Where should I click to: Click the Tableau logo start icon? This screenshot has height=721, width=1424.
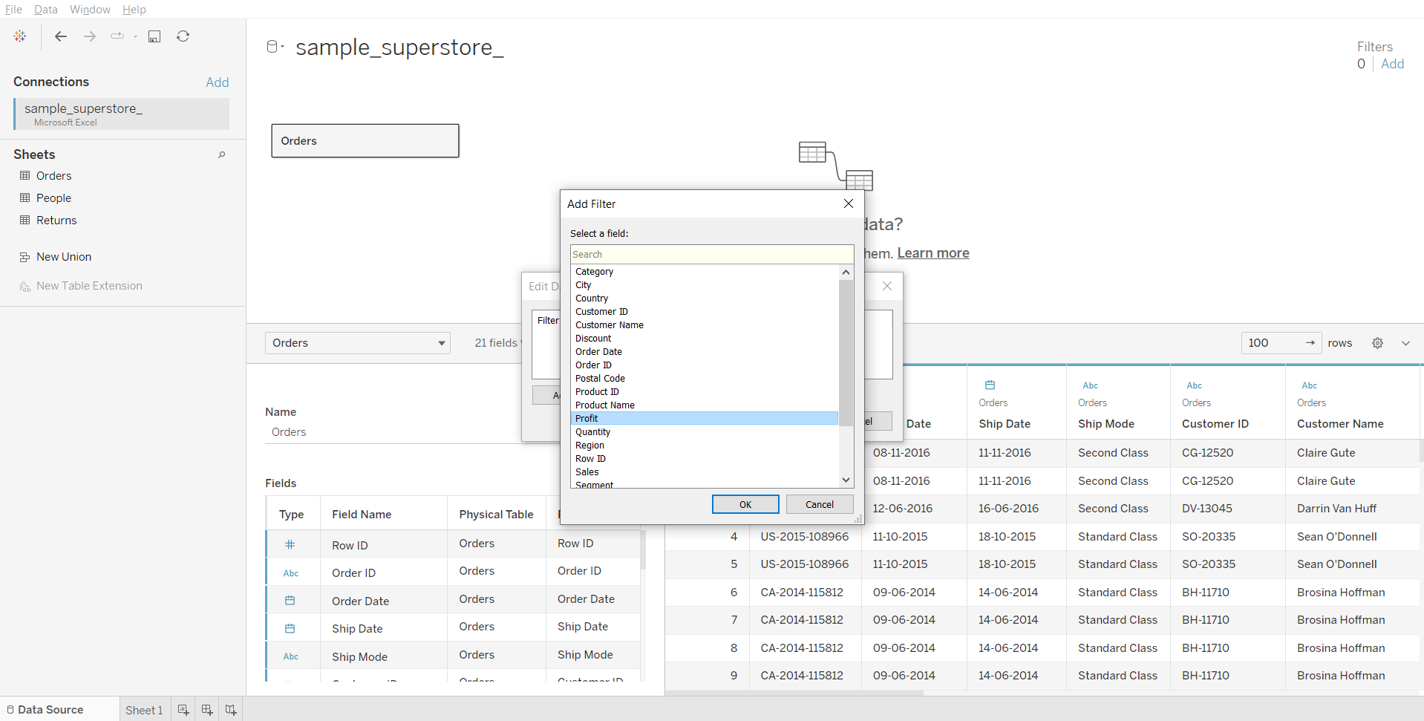coord(20,36)
